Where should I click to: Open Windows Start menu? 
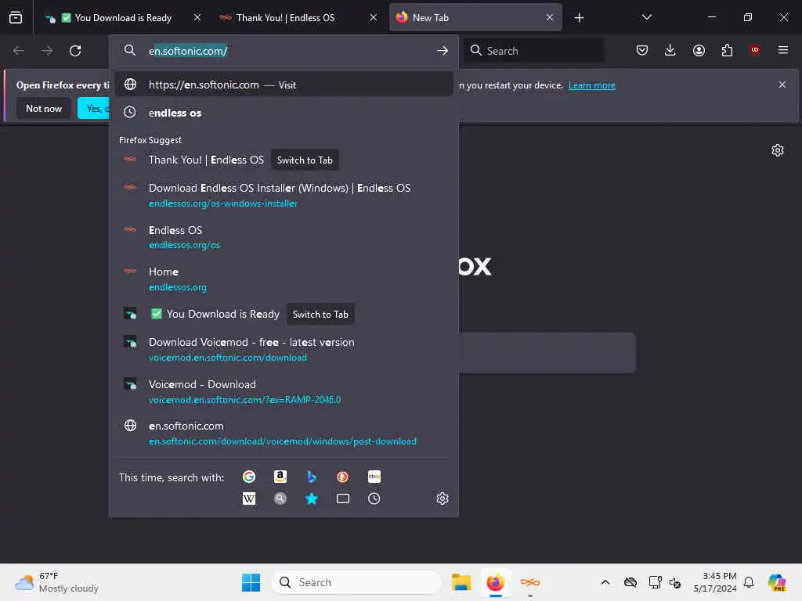point(251,582)
